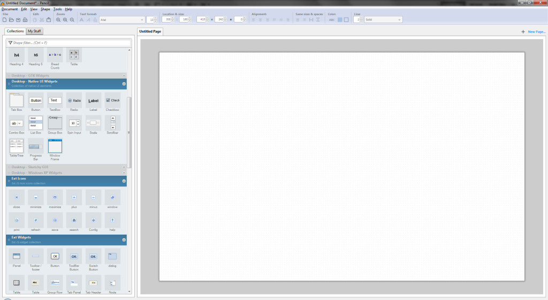Select the Progress Bar shape

coord(36,149)
